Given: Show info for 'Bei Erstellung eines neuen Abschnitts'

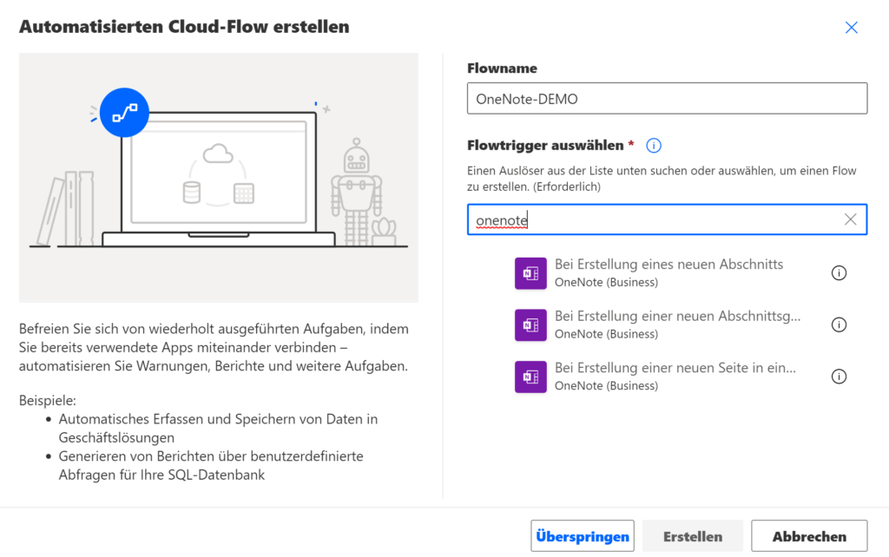Looking at the screenshot, I should [839, 273].
